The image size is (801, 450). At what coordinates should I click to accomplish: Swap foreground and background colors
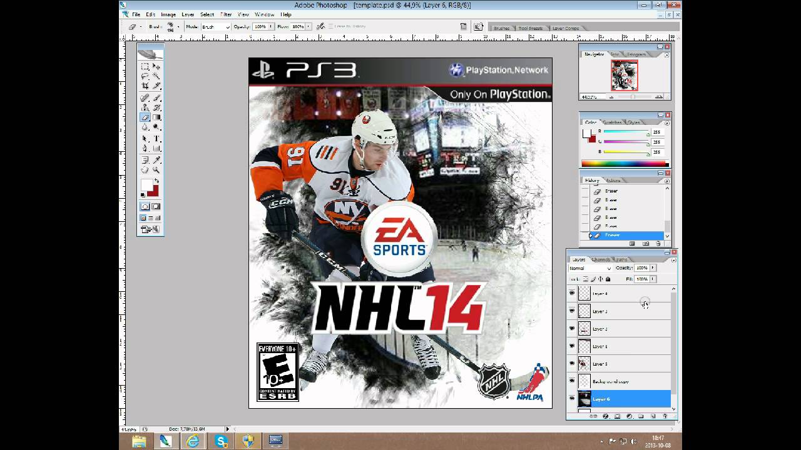tap(156, 181)
